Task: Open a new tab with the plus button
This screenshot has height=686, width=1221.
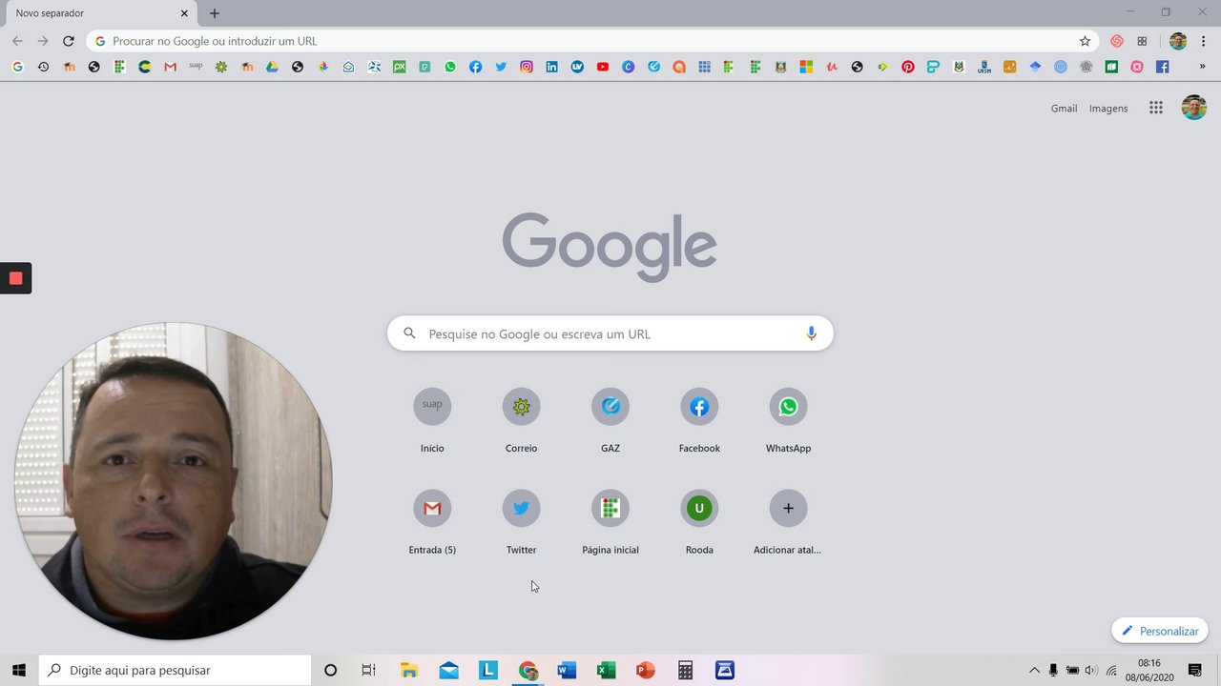Action: coord(215,13)
